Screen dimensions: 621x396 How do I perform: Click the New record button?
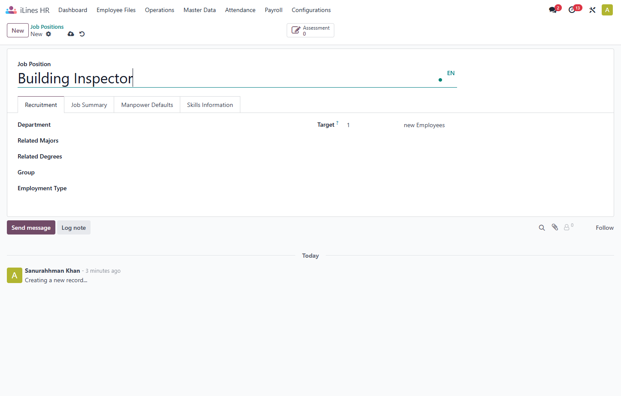[18, 30]
